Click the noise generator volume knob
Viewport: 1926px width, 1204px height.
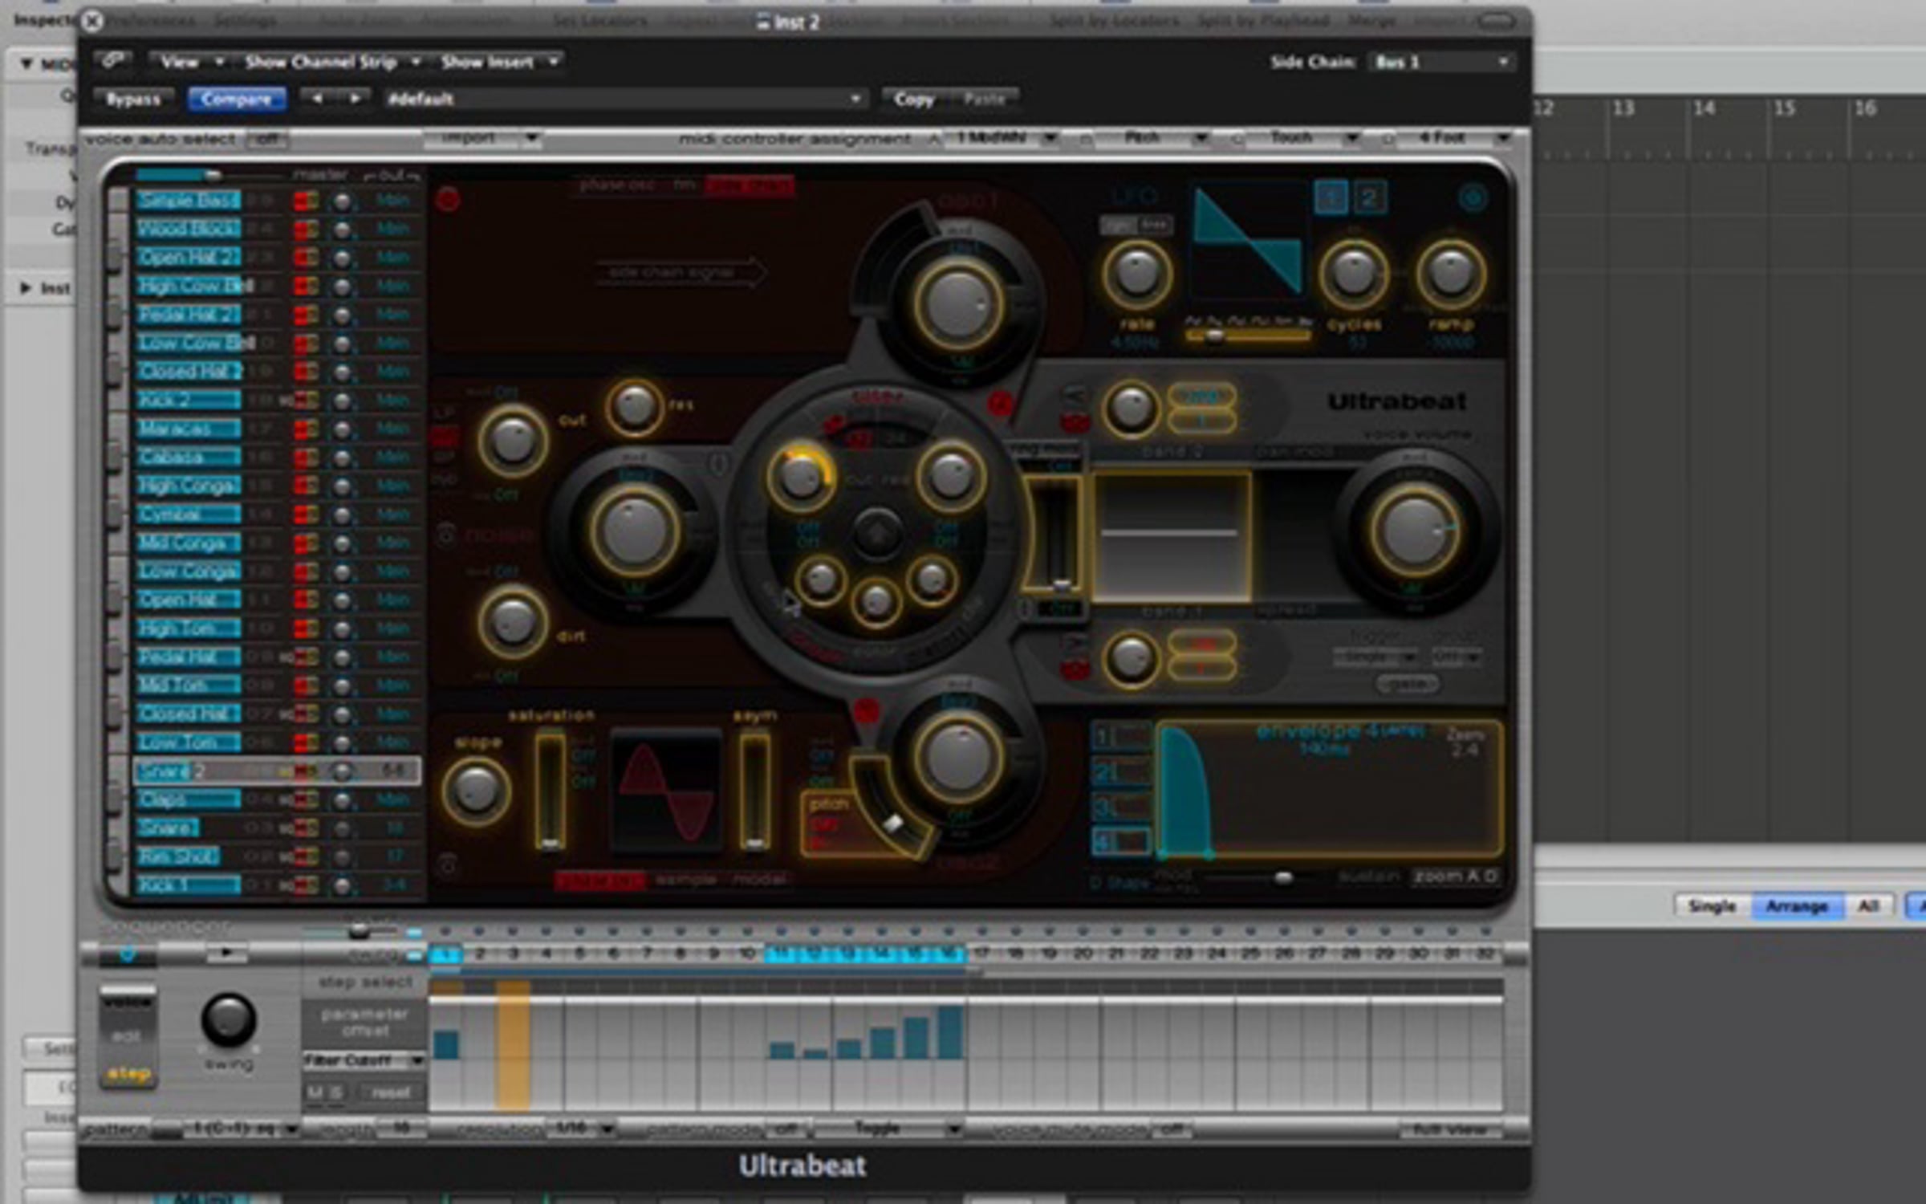tap(634, 531)
